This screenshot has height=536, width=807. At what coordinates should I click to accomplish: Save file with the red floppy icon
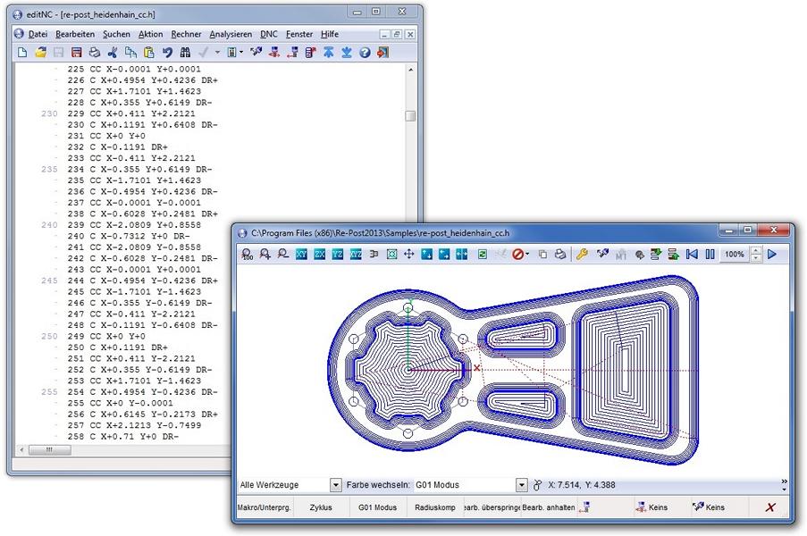tap(77, 53)
